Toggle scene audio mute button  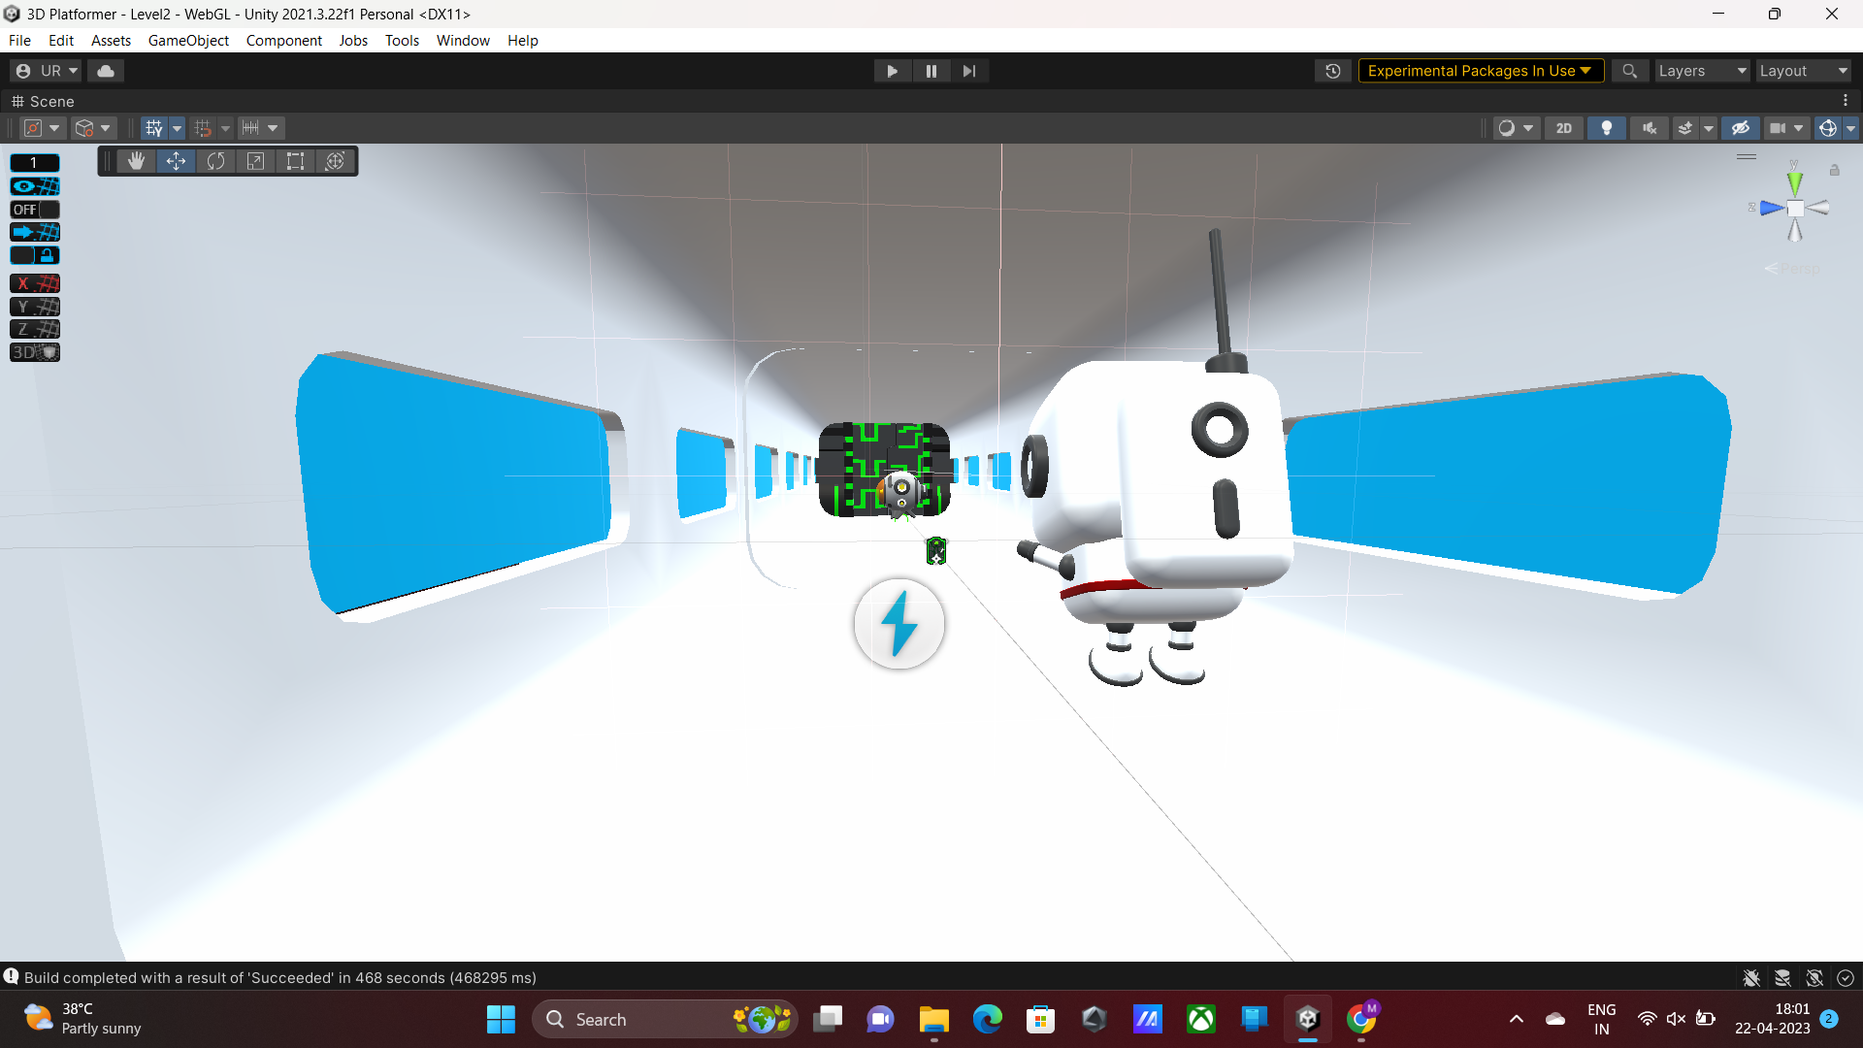(x=1650, y=128)
